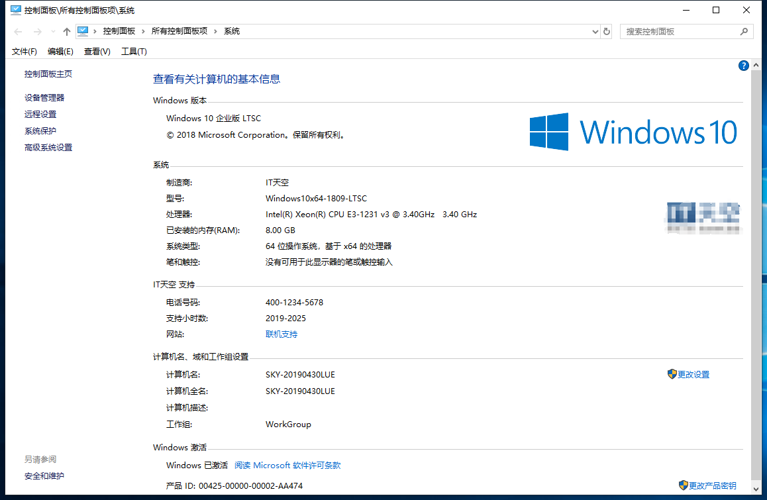
Task: Open the 工具(T) menu
Action: click(x=134, y=52)
